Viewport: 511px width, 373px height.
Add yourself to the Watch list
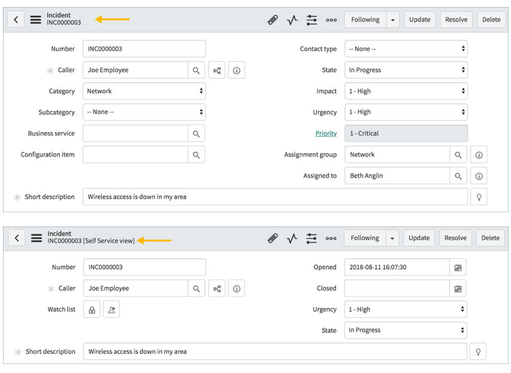[x=112, y=309]
